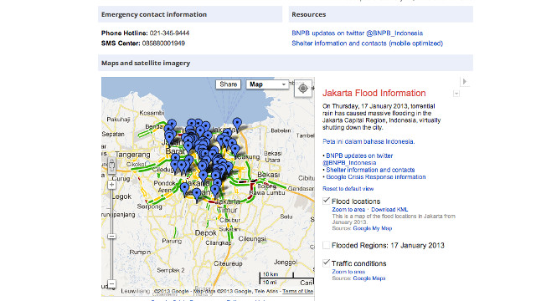Click the isolated flood marker near Jakarta coast
The width and height of the screenshot is (536, 301).
coord(237,125)
